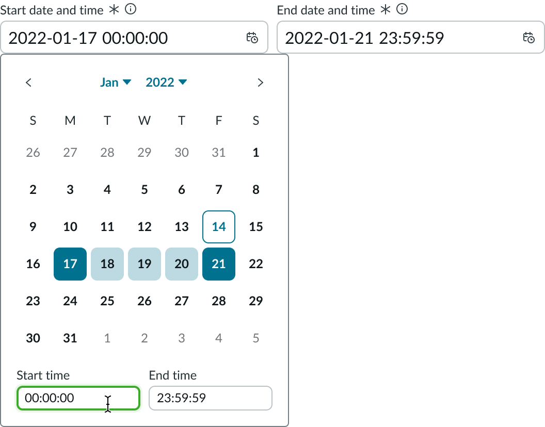Open the start date calendar picker icon
Screen dimensions: 545x427
click(252, 37)
